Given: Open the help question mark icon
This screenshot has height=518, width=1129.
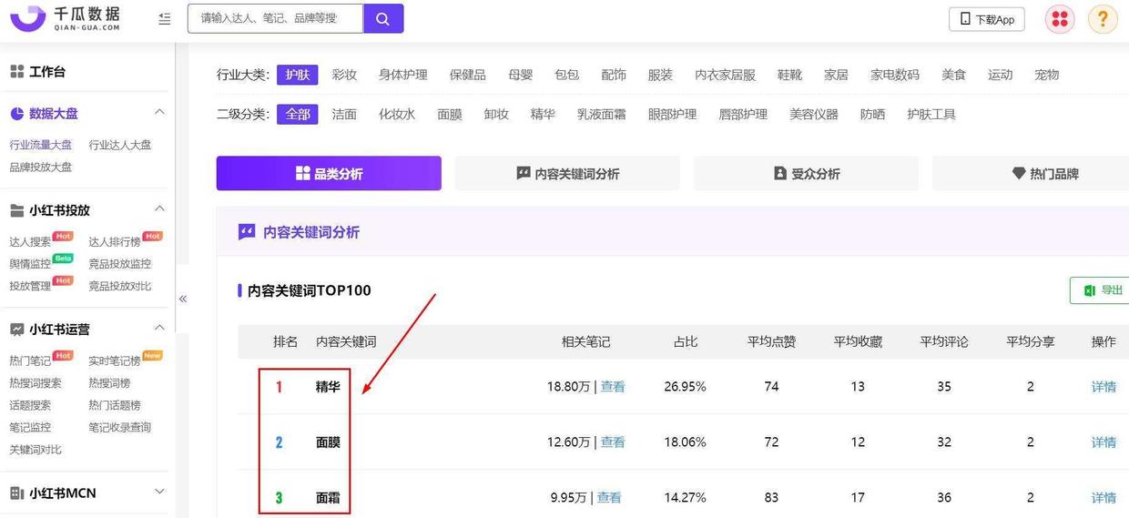Looking at the screenshot, I should pos(1103,19).
